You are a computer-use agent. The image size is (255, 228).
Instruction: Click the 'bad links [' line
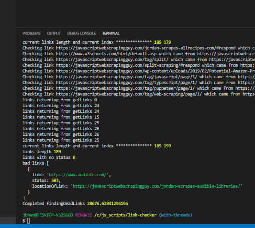35,163
